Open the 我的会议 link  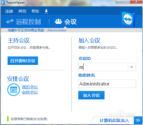coord(30,87)
